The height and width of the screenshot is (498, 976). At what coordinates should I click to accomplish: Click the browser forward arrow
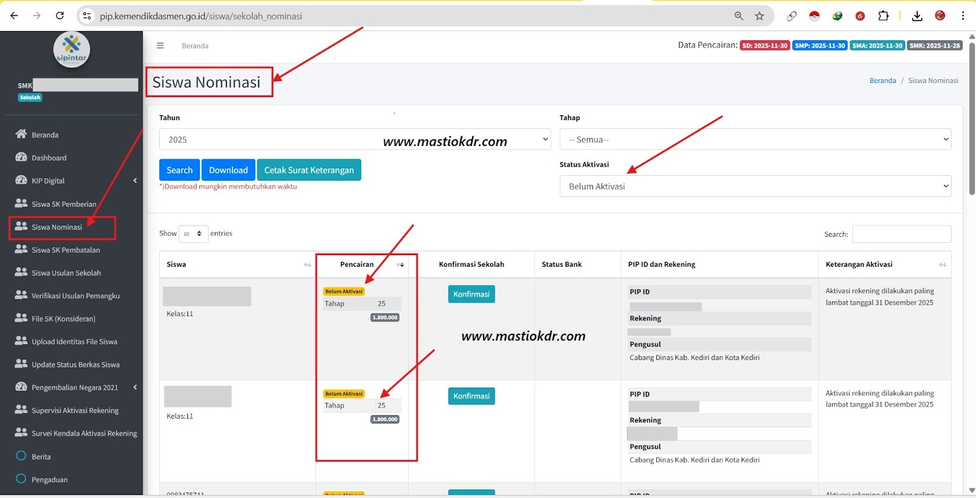pyautogui.click(x=37, y=16)
